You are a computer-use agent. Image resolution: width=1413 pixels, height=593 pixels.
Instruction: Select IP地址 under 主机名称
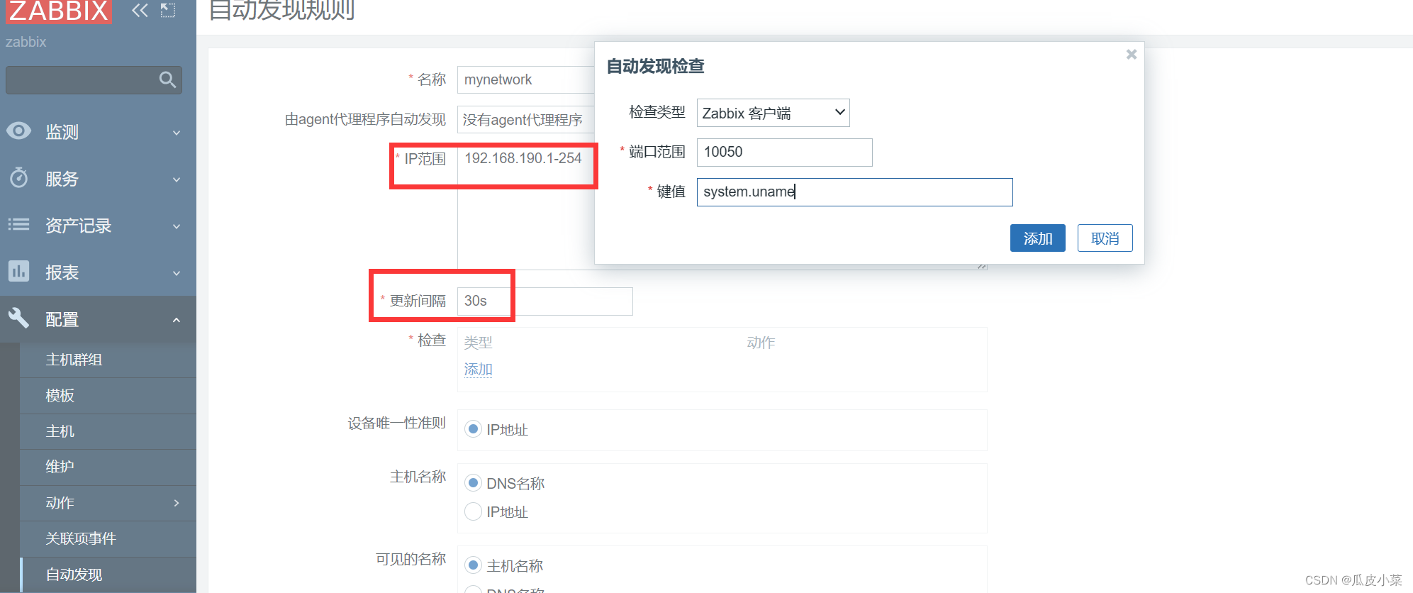[x=474, y=511]
